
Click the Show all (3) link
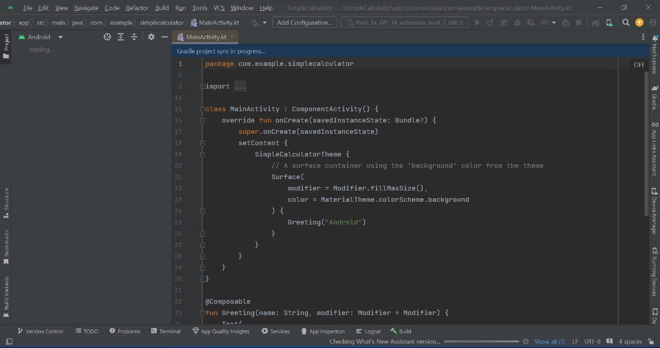click(x=550, y=341)
